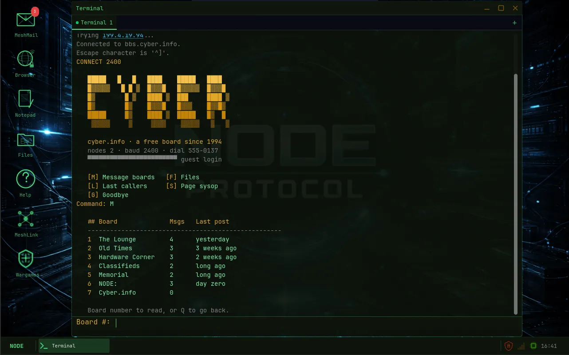This screenshot has height=355, width=569.
Task: Minimize the Terminal window
Action: (487, 8)
